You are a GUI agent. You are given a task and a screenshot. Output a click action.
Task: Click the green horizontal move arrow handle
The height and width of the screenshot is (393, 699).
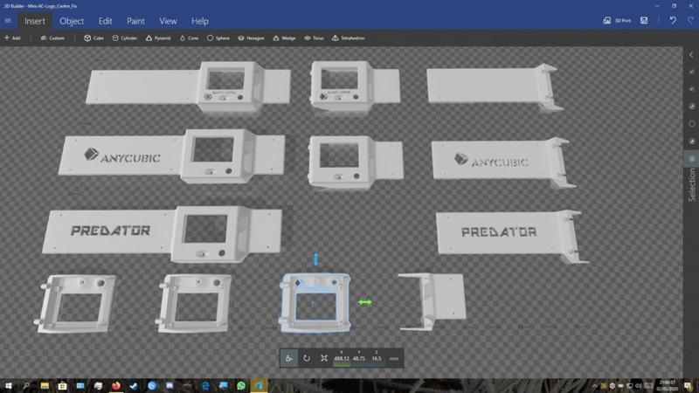365,302
